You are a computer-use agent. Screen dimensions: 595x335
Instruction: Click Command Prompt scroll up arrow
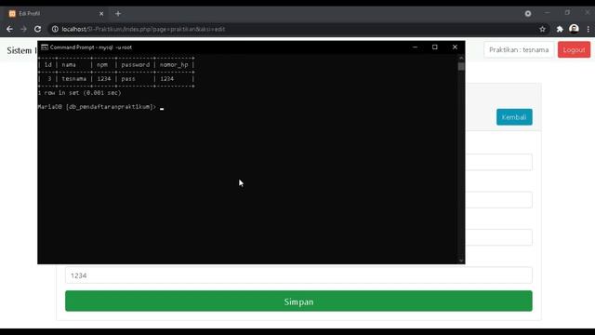pos(461,58)
